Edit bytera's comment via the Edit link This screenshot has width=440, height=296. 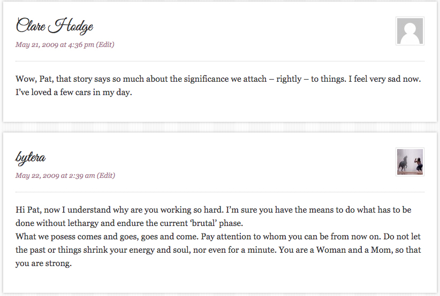pyautogui.click(x=106, y=176)
